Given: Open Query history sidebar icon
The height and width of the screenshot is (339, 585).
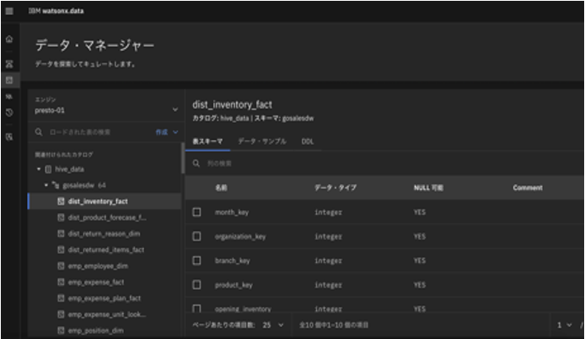Looking at the screenshot, I should [x=9, y=112].
